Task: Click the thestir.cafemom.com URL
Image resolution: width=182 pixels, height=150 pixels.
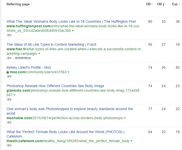Action: [68, 141]
